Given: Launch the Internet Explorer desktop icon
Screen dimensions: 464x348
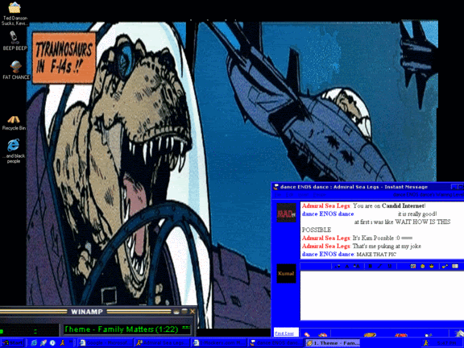Looking at the screenshot, I should [x=14, y=145].
